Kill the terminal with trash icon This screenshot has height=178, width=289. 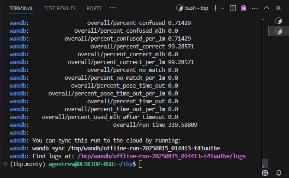pyautogui.click(x=243, y=8)
